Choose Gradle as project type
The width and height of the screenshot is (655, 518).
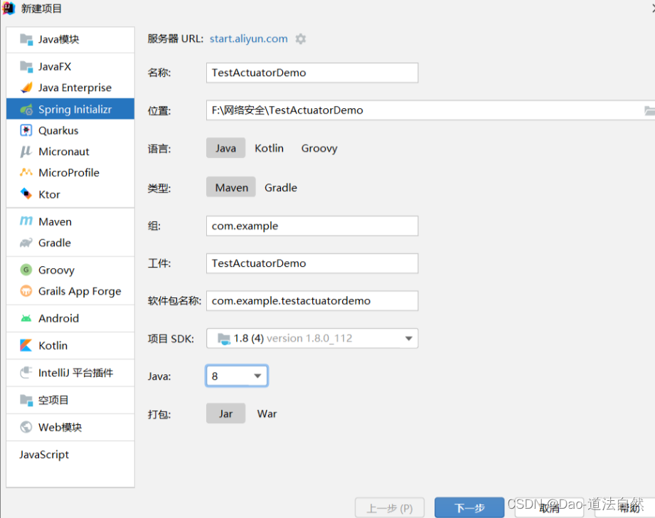pyautogui.click(x=281, y=187)
